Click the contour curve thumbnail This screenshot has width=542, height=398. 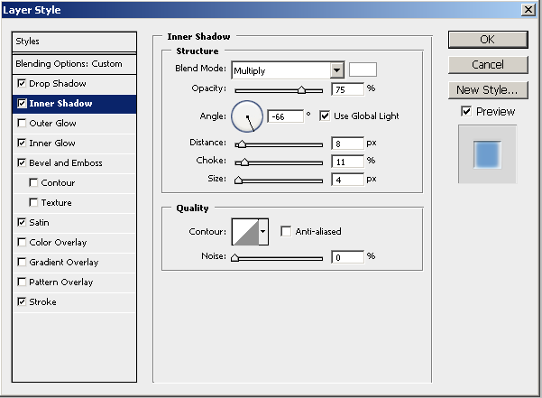pos(244,232)
